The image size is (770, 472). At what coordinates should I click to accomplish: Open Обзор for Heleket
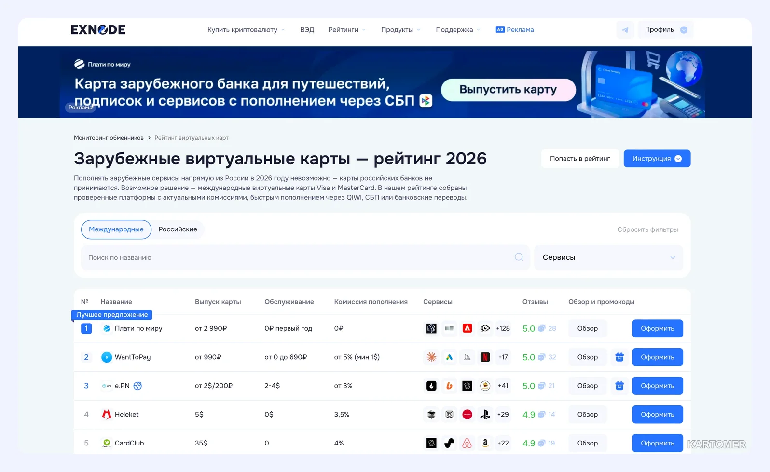click(587, 415)
